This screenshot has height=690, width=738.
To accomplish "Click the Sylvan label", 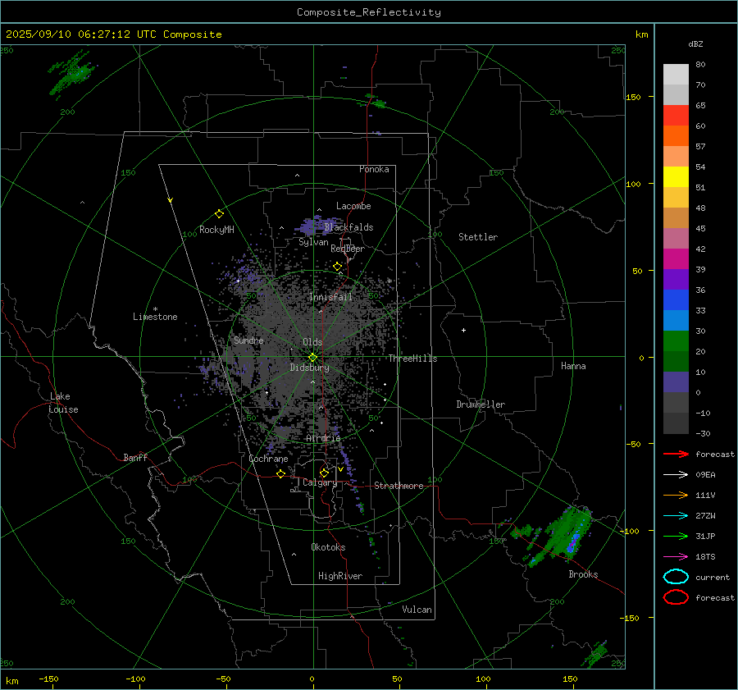I will (x=313, y=242).
